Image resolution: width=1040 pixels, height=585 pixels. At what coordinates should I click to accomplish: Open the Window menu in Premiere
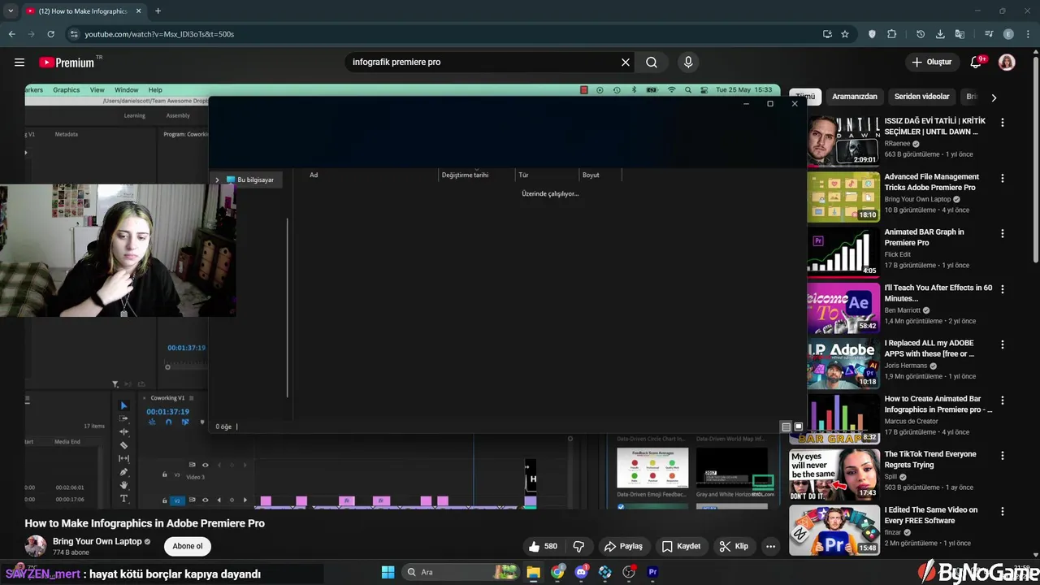tap(126, 90)
